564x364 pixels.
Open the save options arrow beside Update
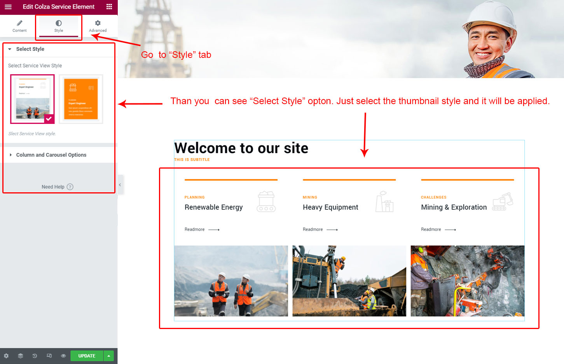109,356
